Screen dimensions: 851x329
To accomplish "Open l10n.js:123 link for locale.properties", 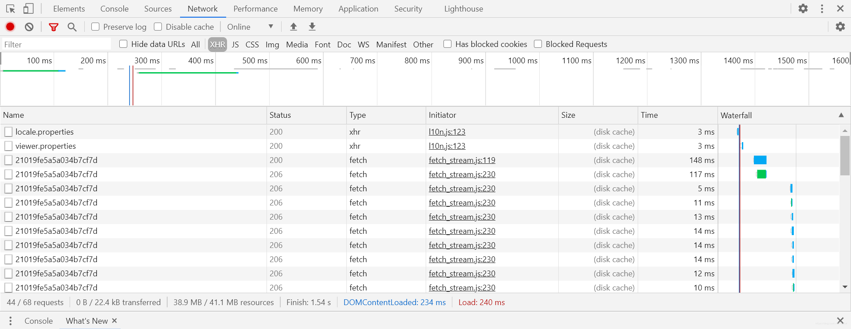I will coord(447,132).
